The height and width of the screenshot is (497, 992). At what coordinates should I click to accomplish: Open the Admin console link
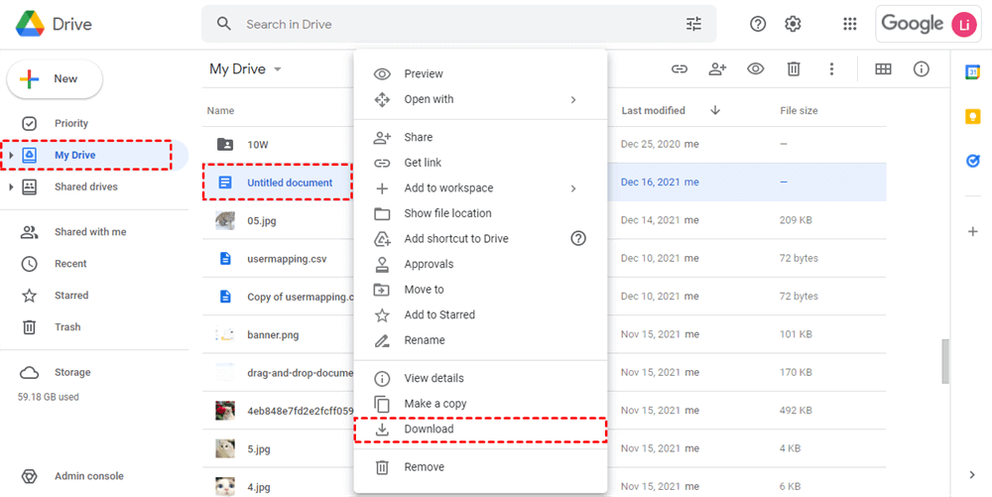tap(89, 476)
